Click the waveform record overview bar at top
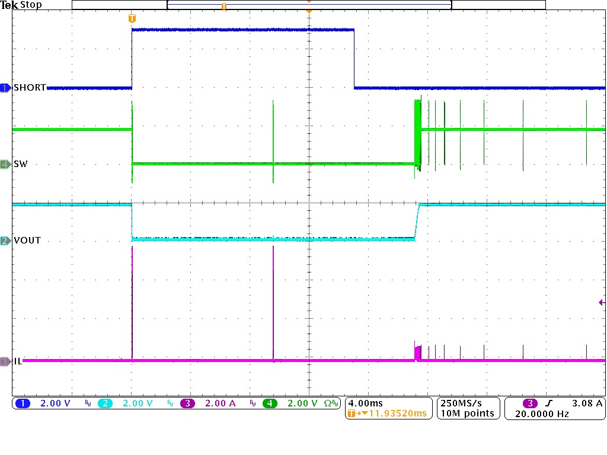Screen dimensions: 607x455 (x=308, y=5)
